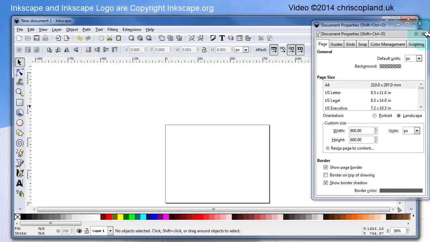
Task: Open Fill and Stroke dialog icon
Action: point(213,38)
